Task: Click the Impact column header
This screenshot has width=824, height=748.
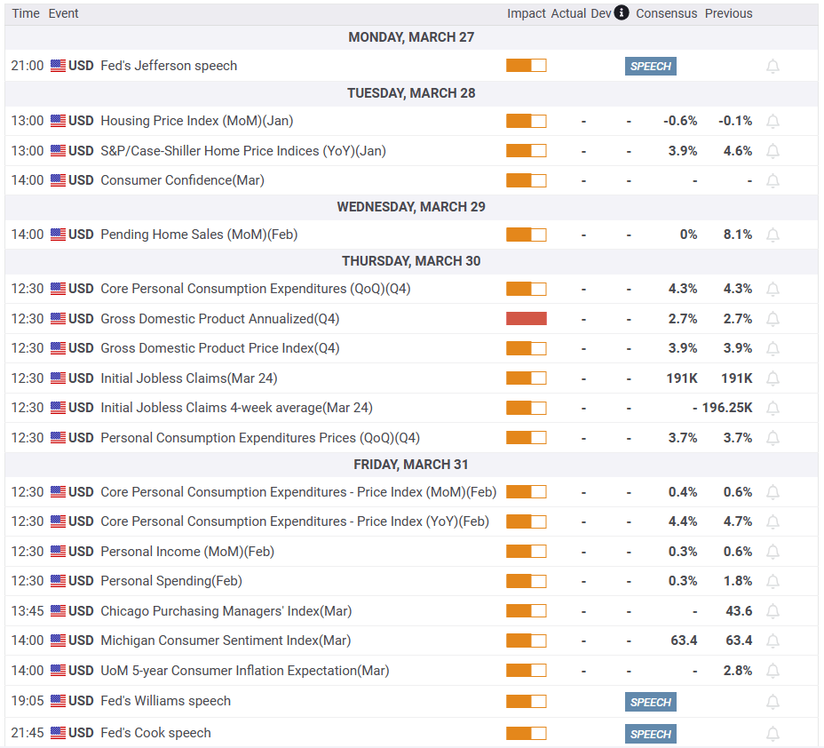Action: click(x=526, y=13)
